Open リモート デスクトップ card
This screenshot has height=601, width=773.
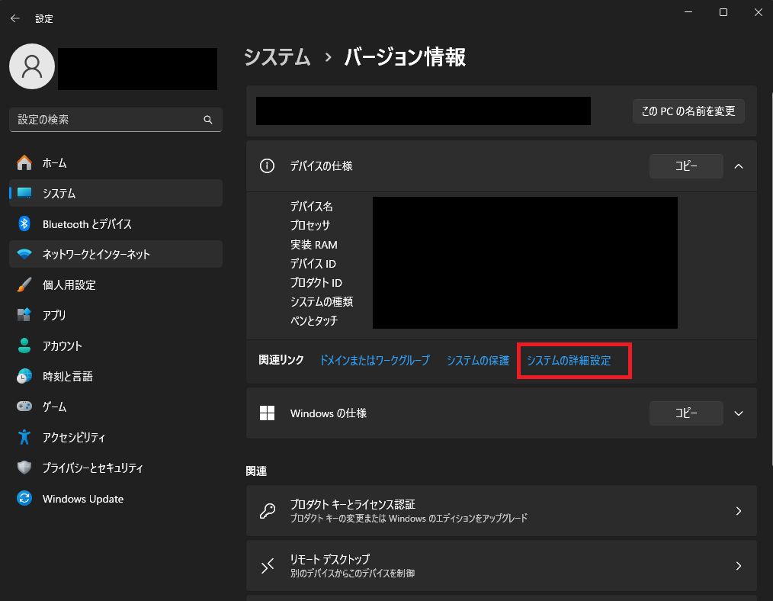[502, 565]
